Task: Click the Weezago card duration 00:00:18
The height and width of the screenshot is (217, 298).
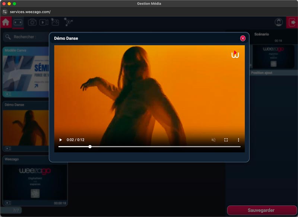Action: (x=60, y=203)
